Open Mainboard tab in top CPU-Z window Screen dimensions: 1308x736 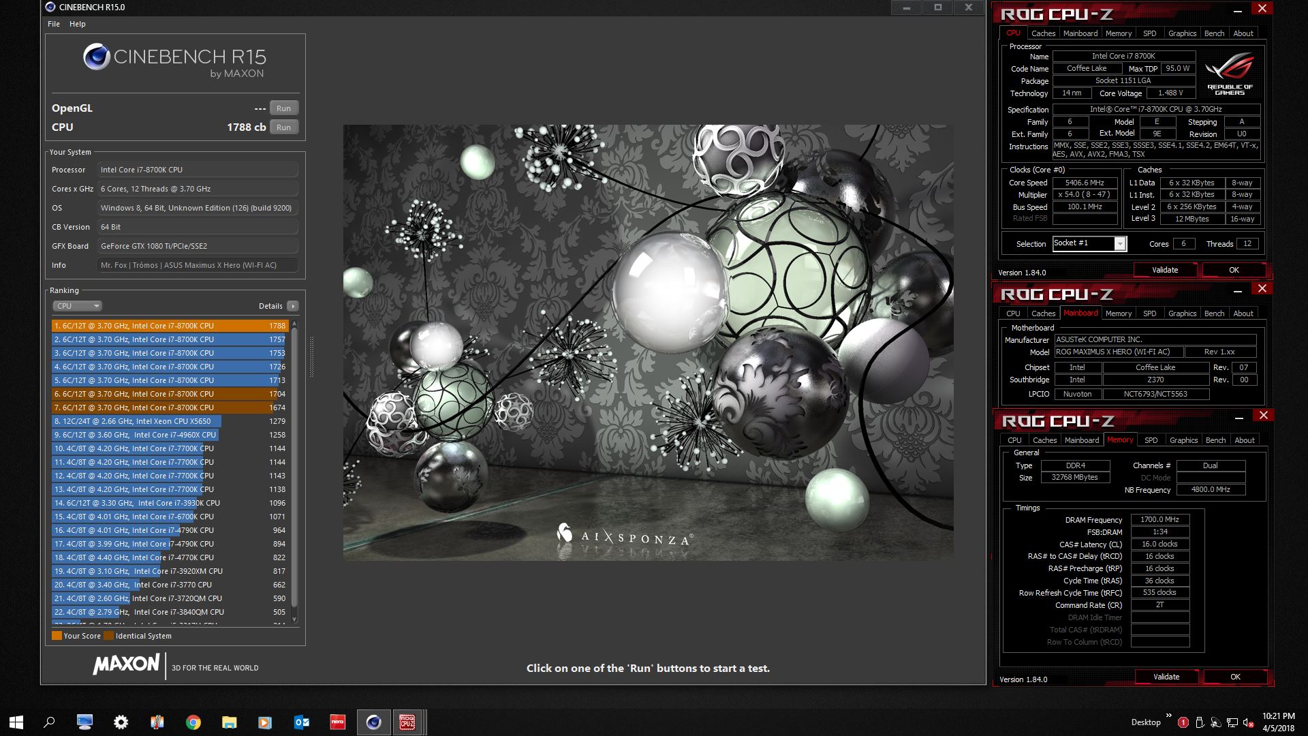[1080, 33]
